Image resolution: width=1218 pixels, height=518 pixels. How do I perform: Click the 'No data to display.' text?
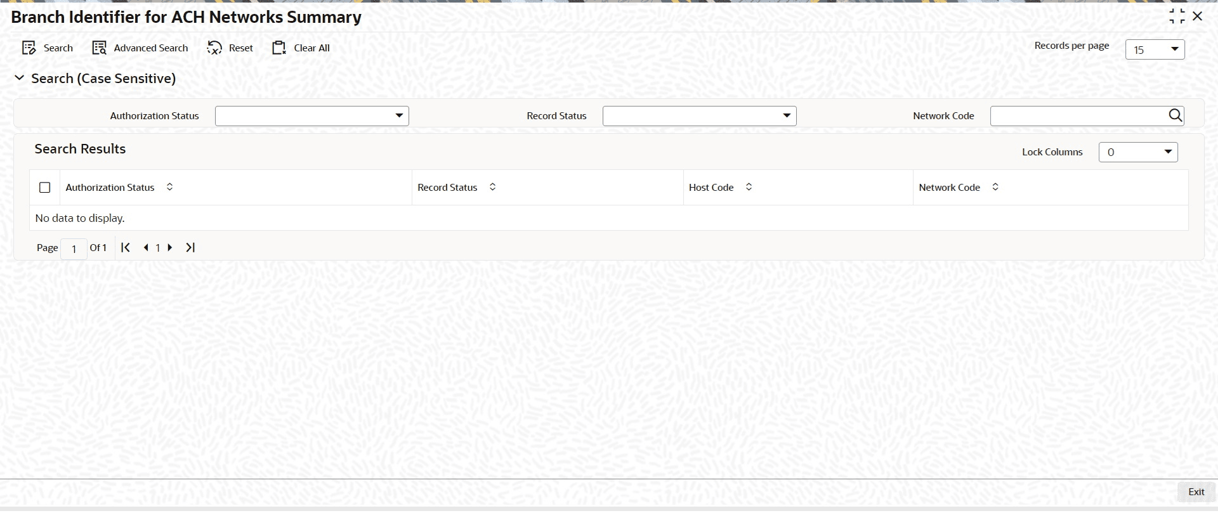[x=80, y=218]
